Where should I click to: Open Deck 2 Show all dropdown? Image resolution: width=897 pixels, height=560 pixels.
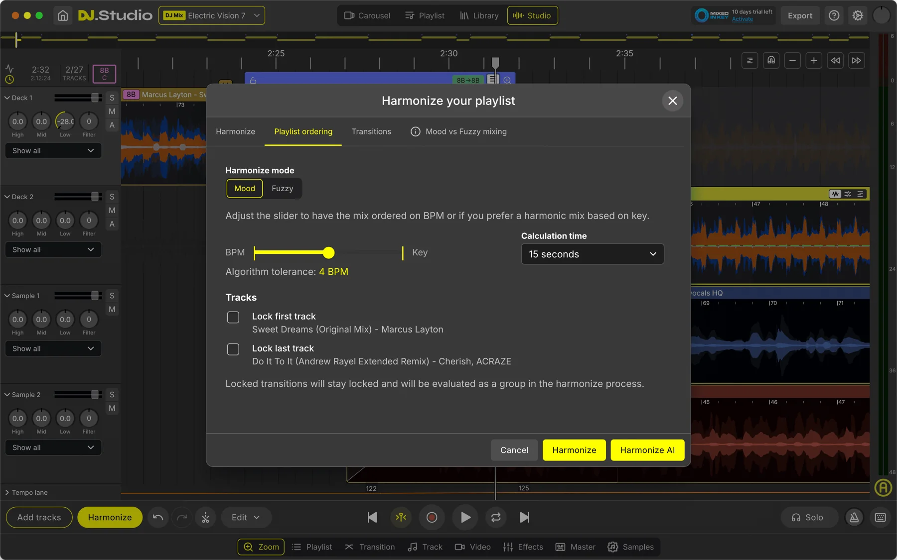53,249
